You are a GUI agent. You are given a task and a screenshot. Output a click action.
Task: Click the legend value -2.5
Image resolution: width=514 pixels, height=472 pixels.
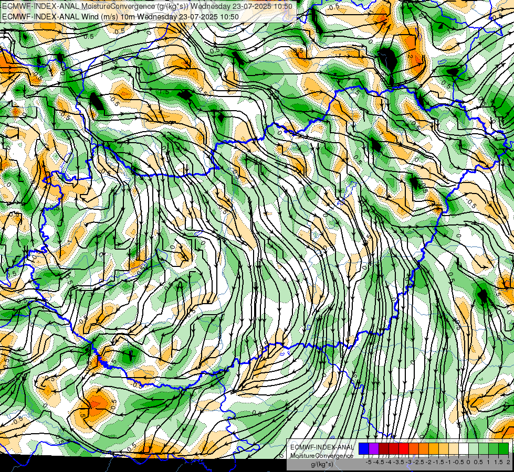418,462
